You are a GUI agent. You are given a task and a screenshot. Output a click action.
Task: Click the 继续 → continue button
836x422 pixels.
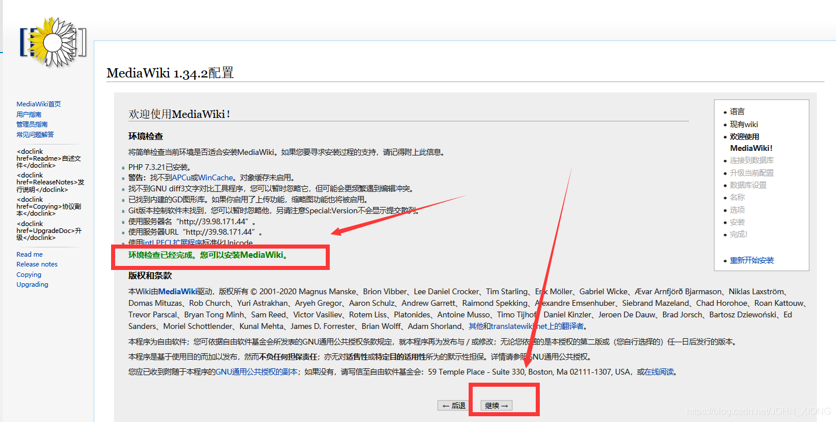(x=496, y=406)
